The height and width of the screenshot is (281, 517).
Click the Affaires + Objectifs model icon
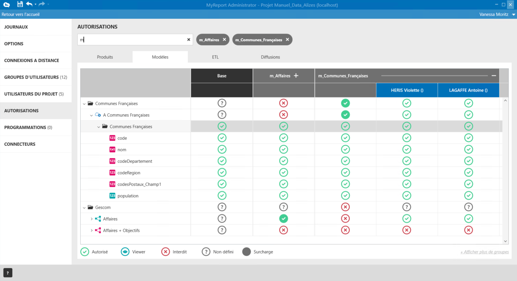(98, 230)
